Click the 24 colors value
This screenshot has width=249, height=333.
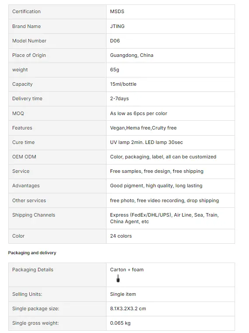point(121,236)
